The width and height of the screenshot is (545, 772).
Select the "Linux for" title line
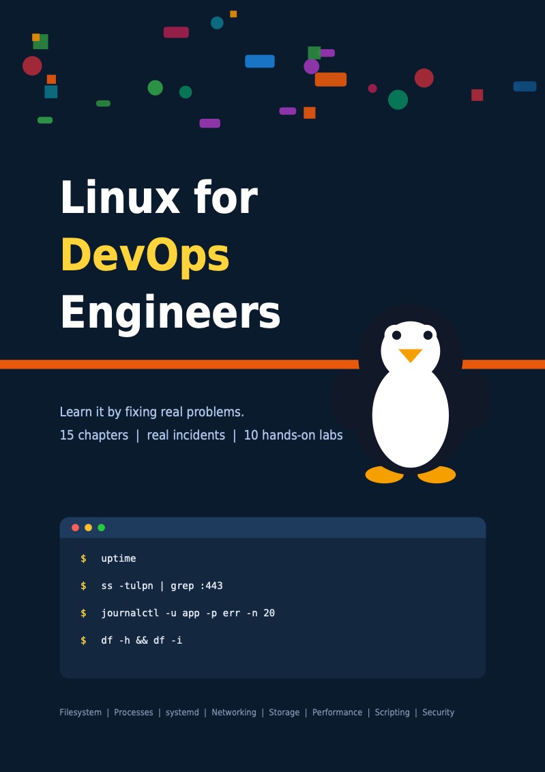[x=159, y=198]
